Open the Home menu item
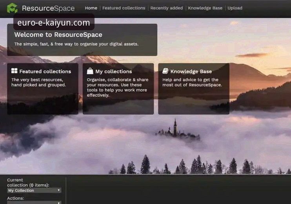This screenshot has height=204, width=291. pos(91,8)
